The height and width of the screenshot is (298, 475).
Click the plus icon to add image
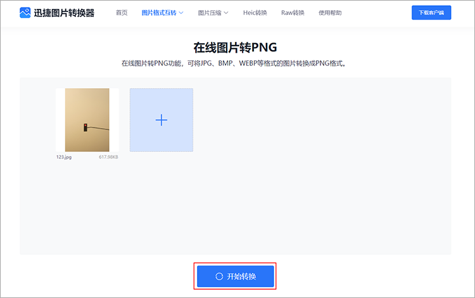point(161,120)
